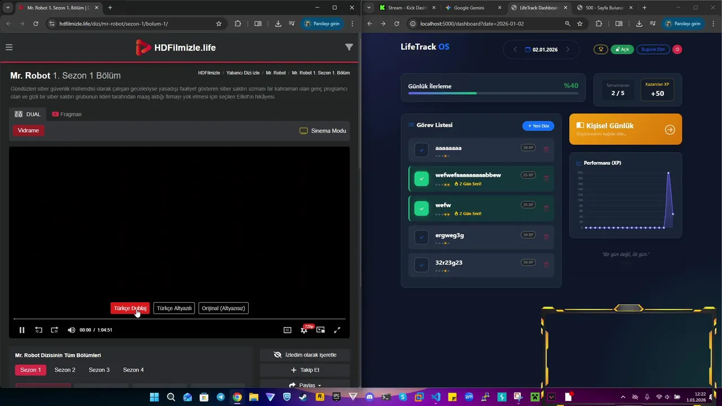722x406 pixels.
Task: Click the Yeni Ekle button
Action: point(538,126)
